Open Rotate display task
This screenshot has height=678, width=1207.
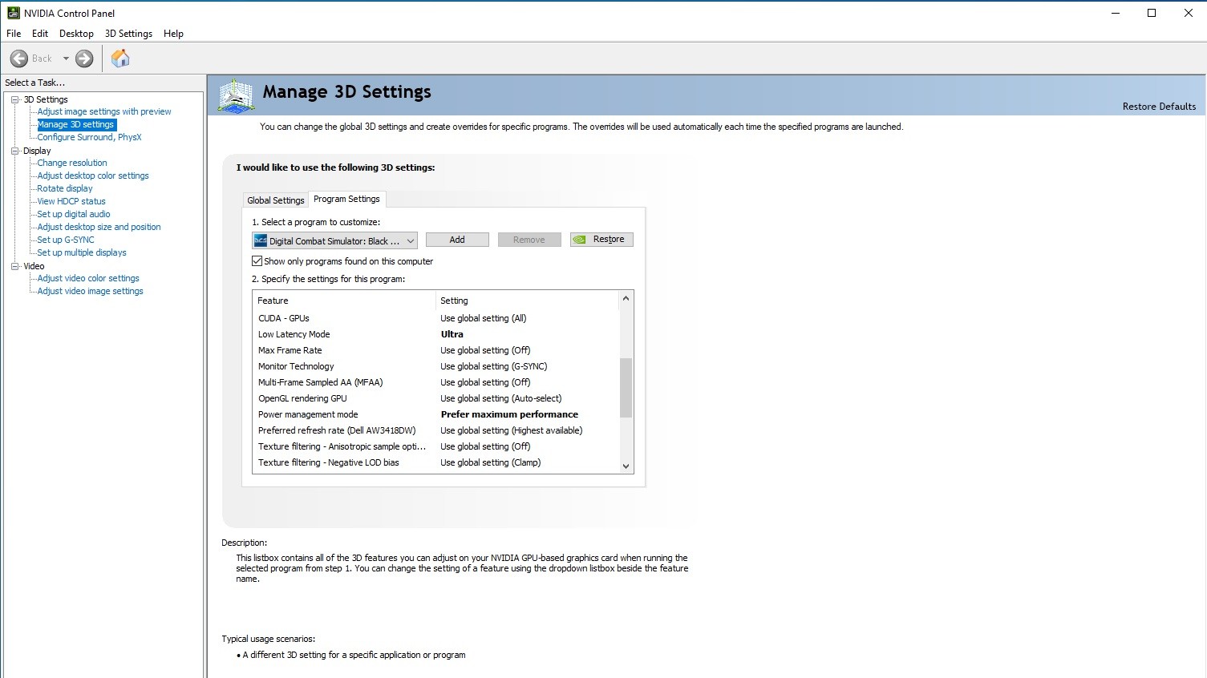pyautogui.click(x=65, y=188)
